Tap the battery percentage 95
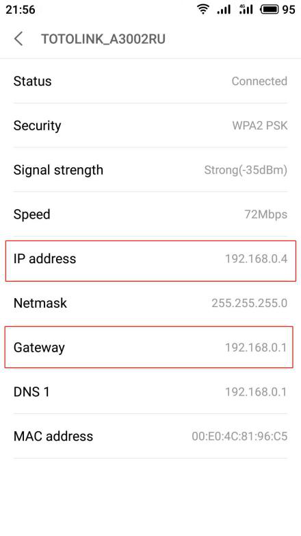The image size is (301, 536). pos(289,10)
